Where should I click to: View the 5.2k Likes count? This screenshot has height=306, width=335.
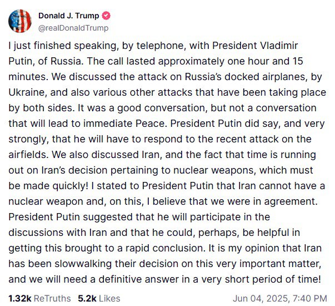coord(87,298)
